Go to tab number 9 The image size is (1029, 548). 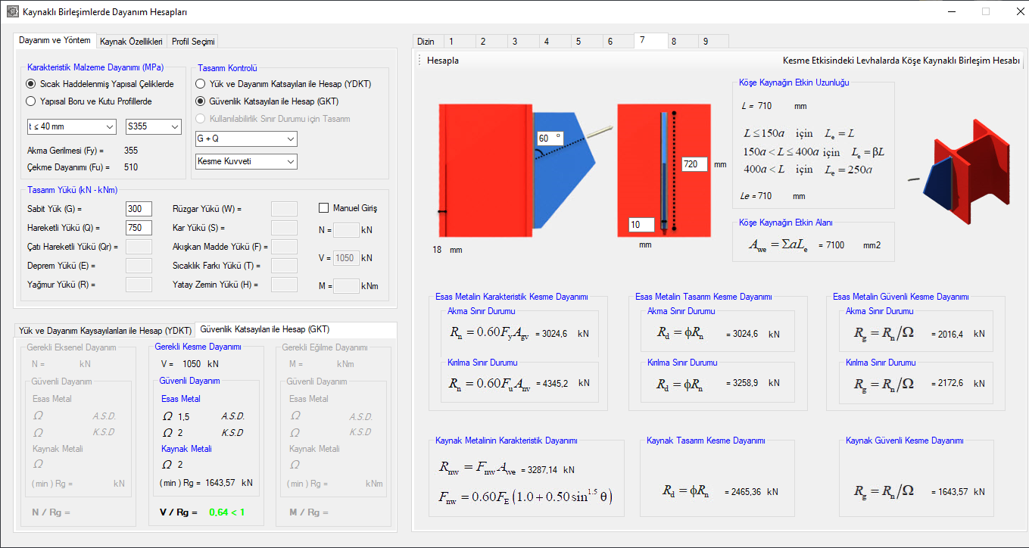pyautogui.click(x=713, y=42)
